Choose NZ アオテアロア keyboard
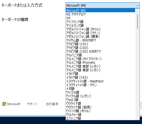This screenshot has width=142, height=124. (x=100, y=14)
